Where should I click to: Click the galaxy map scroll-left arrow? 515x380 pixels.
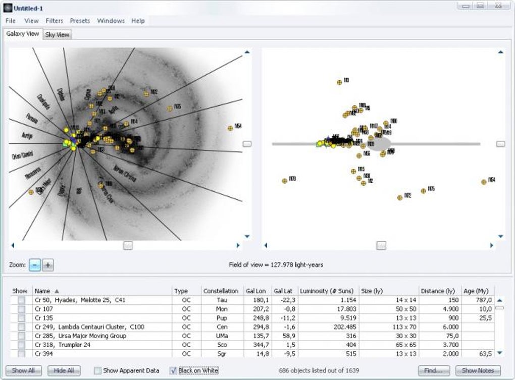click(x=13, y=245)
